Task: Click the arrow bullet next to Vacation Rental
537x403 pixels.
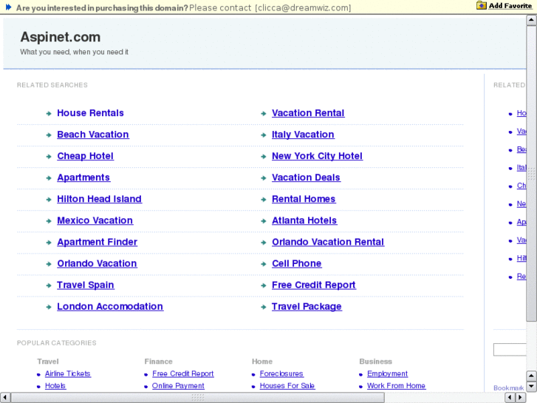Action: pyautogui.click(x=264, y=114)
